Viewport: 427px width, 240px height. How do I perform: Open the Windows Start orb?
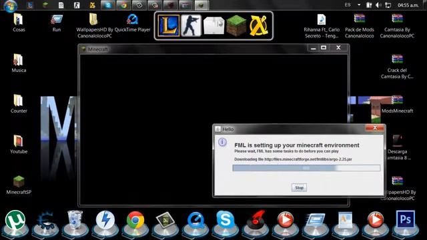pos(11,5)
